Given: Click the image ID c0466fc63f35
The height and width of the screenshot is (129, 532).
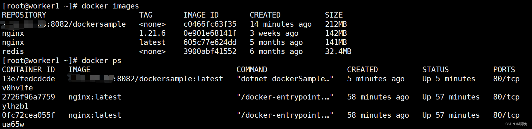Looking at the screenshot, I should 210,24.
